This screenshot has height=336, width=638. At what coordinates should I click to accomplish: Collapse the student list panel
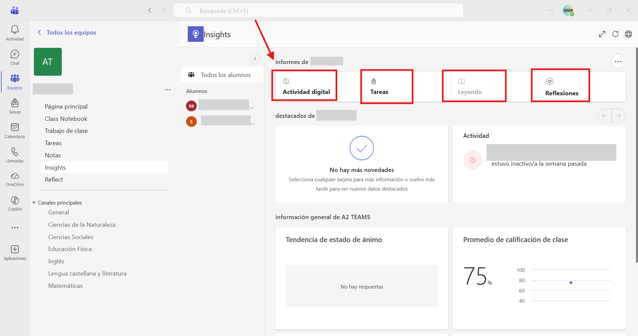tap(255, 59)
